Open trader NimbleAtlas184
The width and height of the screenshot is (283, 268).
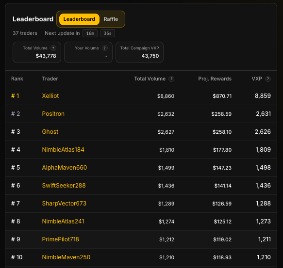[x=63, y=150]
